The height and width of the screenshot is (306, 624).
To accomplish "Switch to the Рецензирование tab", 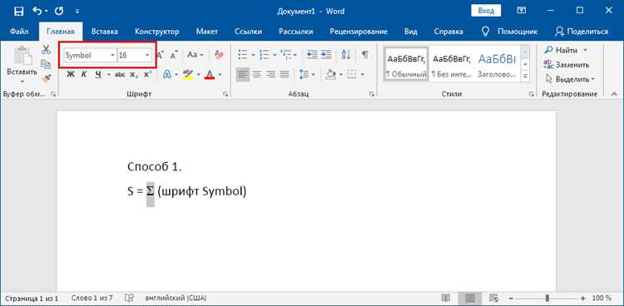I will pos(359,32).
